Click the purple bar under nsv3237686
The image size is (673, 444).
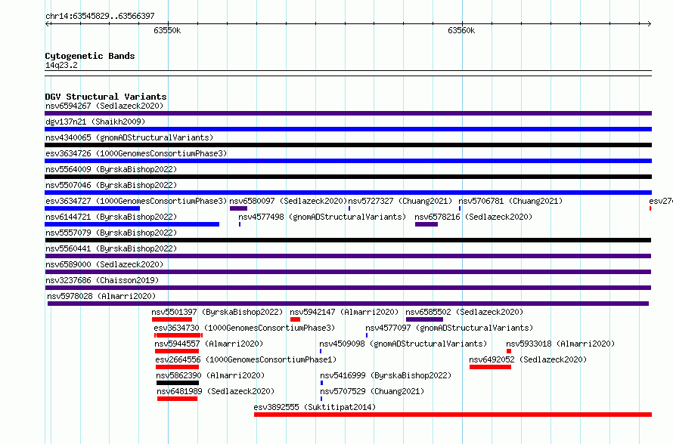(348, 288)
